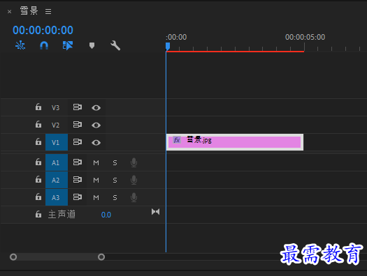Image resolution: width=367 pixels, height=276 pixels.
Task: Click the 主声道 master track label
Action: tap(62, 214)
